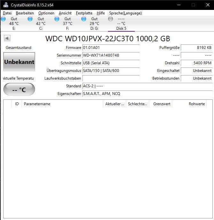Click the Parametername column header
Image resolution: width=214 pixels, height=220 pixels.
point(63,104)
